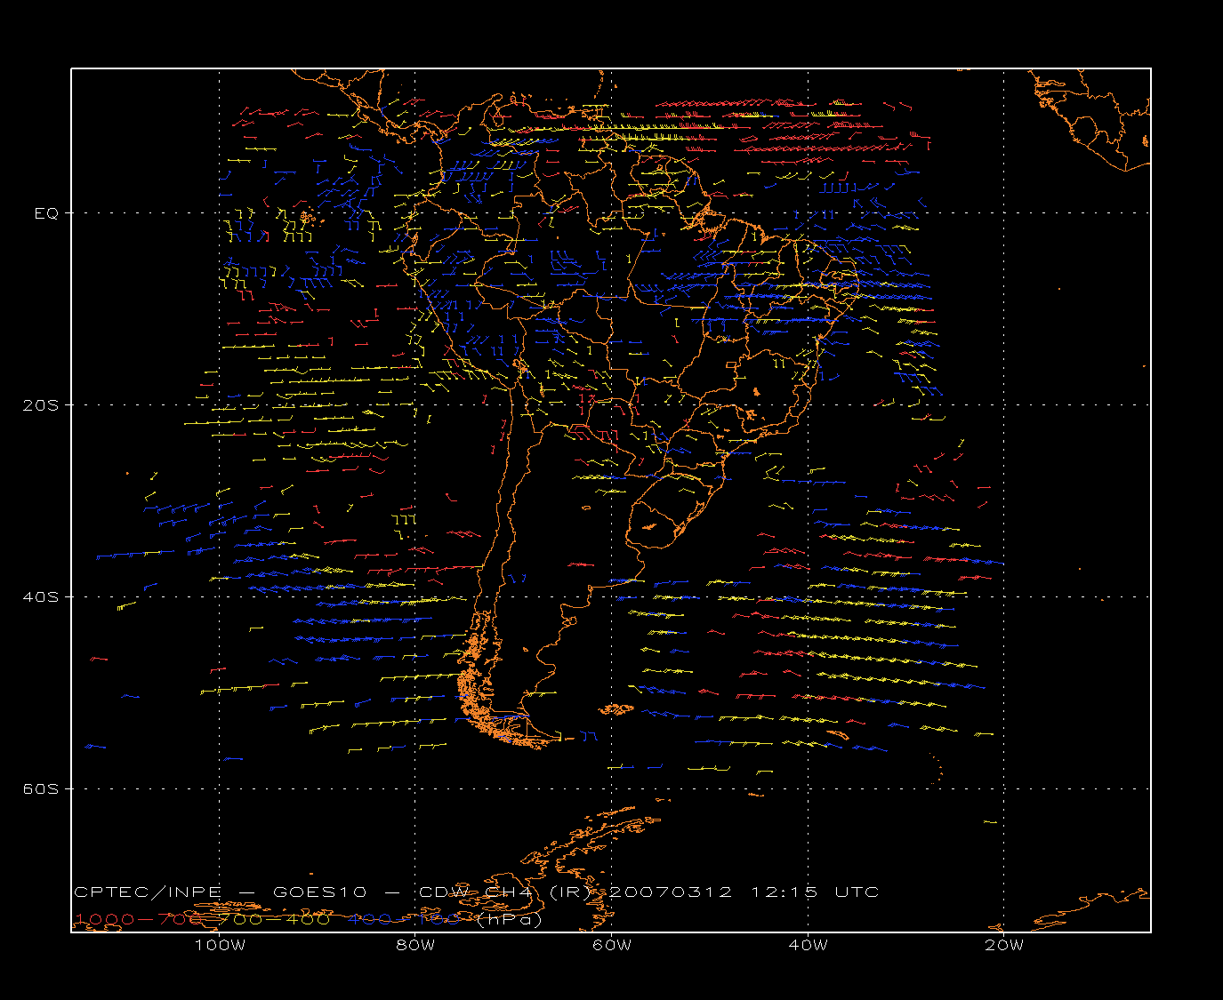Click the CPTEC/INPE text in the title
Viewport: 1223px width, 1000px height.
(148, 892)
